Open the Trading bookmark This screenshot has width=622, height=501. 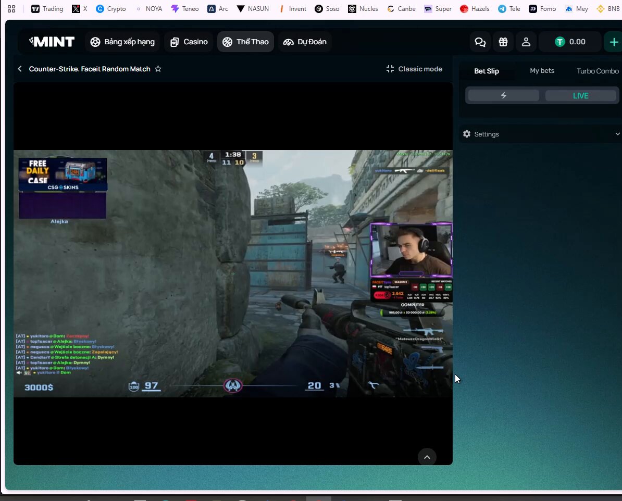pos(47,9)
